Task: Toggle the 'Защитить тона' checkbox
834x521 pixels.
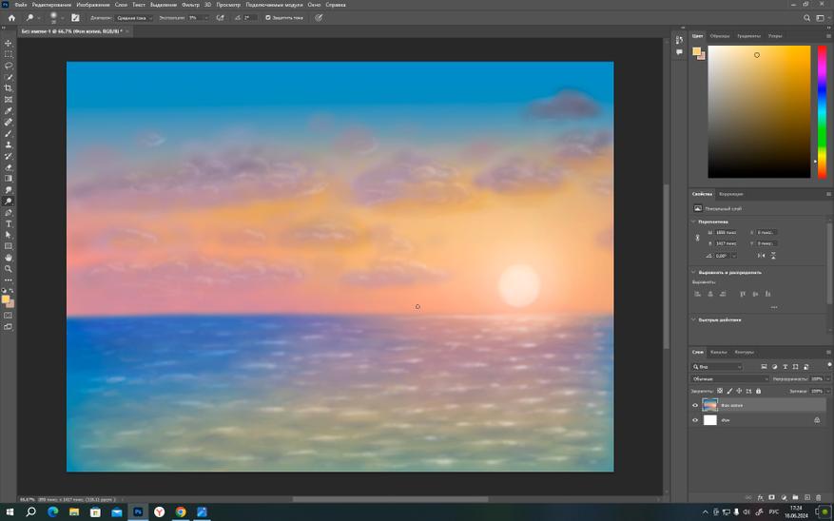Action: click(268, 17)
